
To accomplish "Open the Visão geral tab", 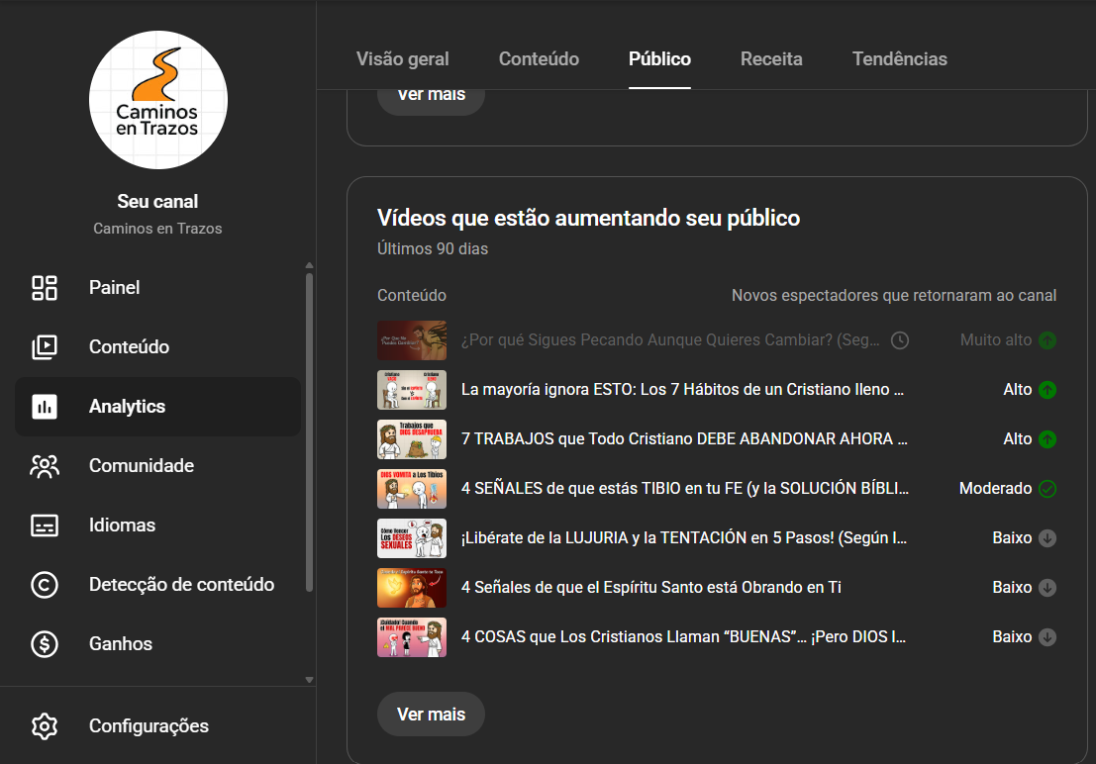I will (403, 59).
